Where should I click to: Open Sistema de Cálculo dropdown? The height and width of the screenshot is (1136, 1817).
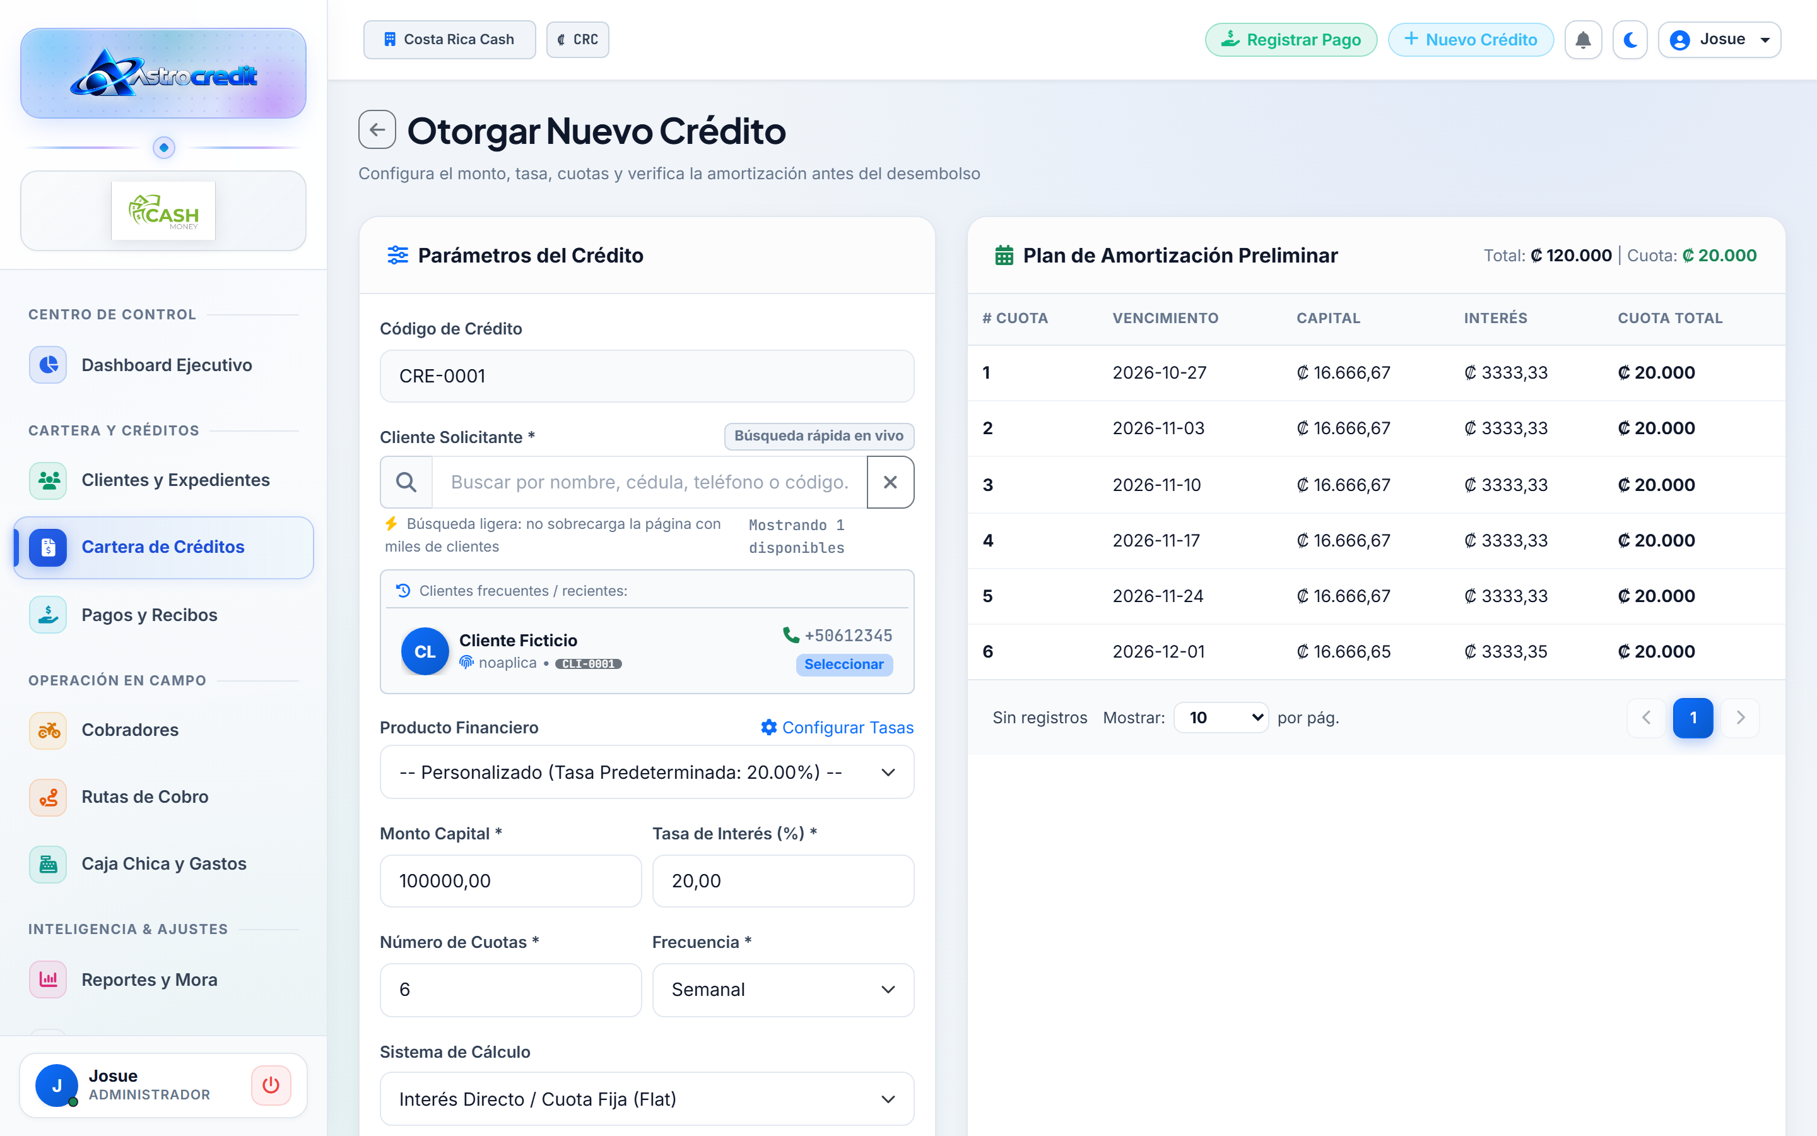tap(647, 1098)
